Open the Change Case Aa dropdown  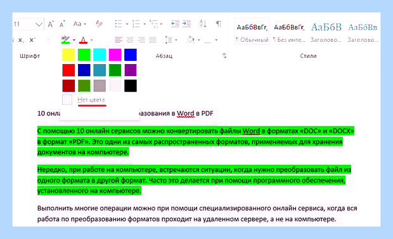click(x=80, y=24)
